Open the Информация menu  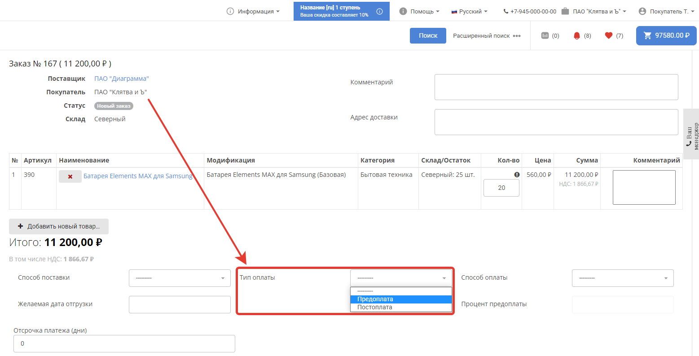coord(253,11)
